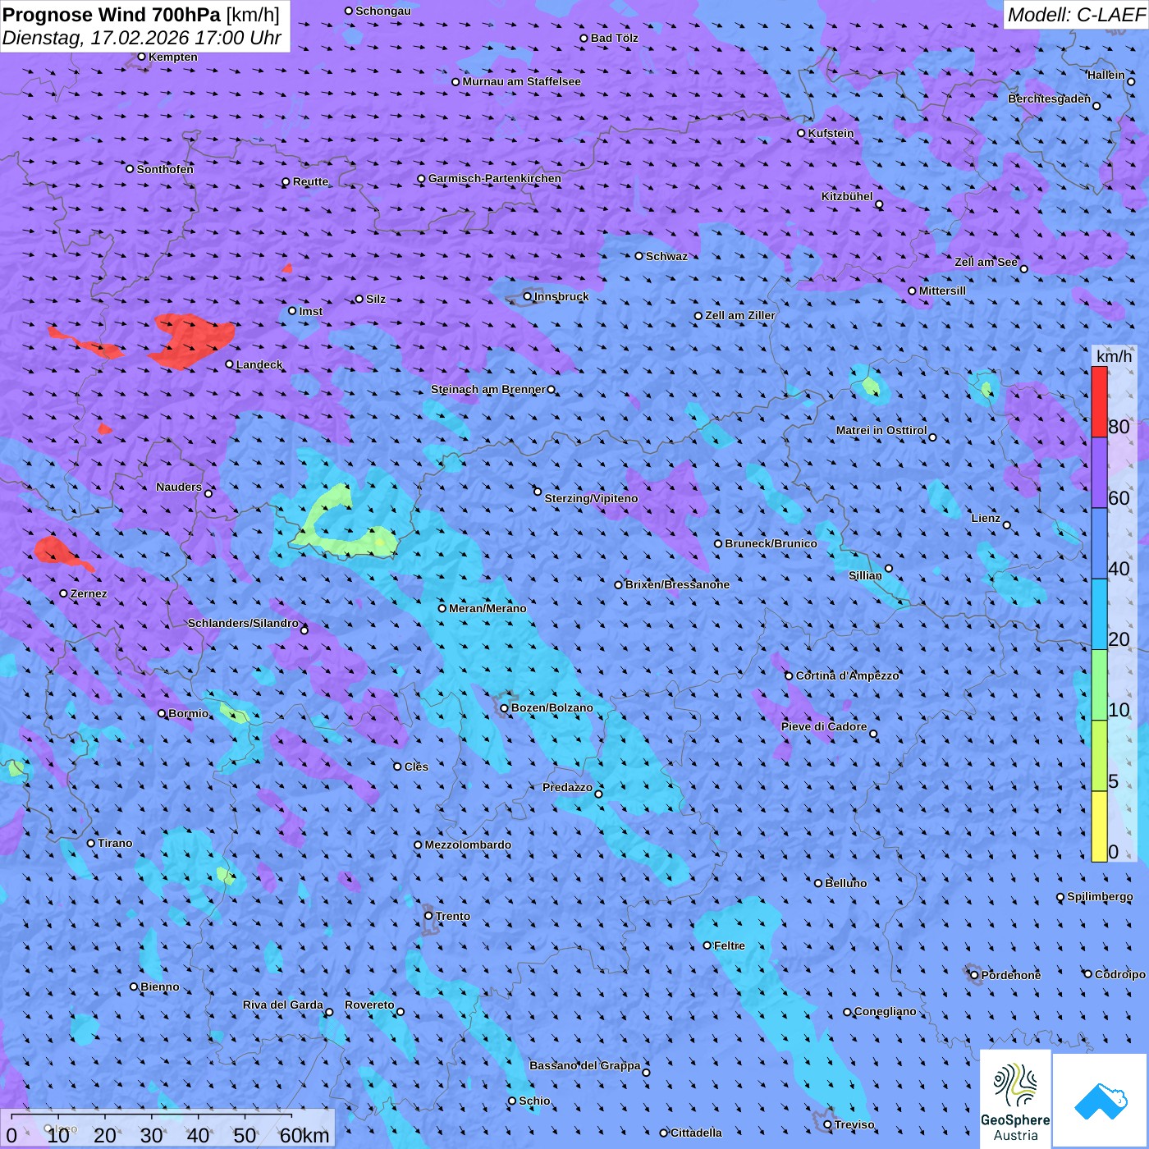Viewport: 1149px width, 1149px height.
Task: Click the "Bad Tölz" map label
Action: [x=615, y=38]
